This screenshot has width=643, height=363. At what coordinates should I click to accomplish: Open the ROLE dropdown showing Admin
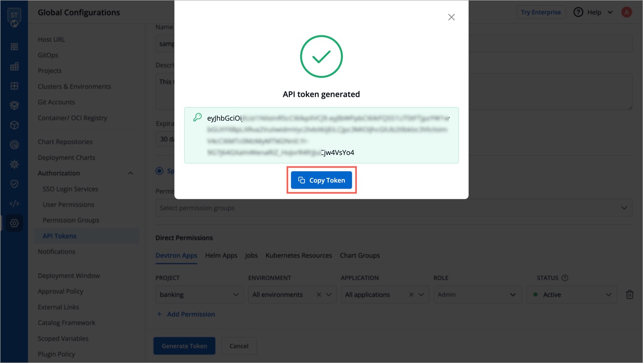(477, 295)
